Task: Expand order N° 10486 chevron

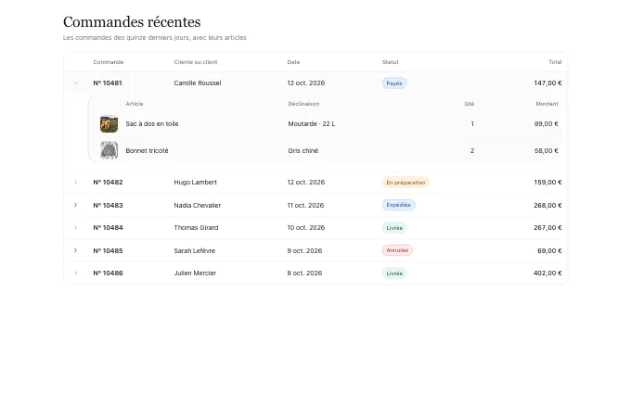Action: pyautogui.click(x=75, y=273)
